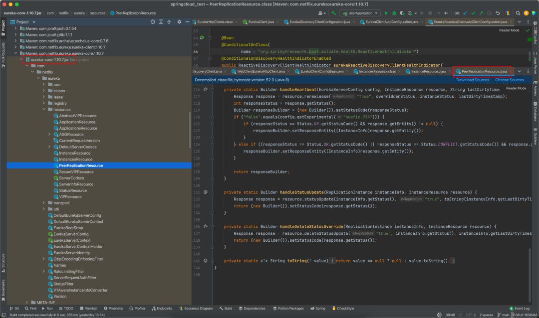Expand Maven com.jcraft:jsch:0.1.54 library
The height and width of the screenshot is (318, 539).
click(x=16, y=28)
